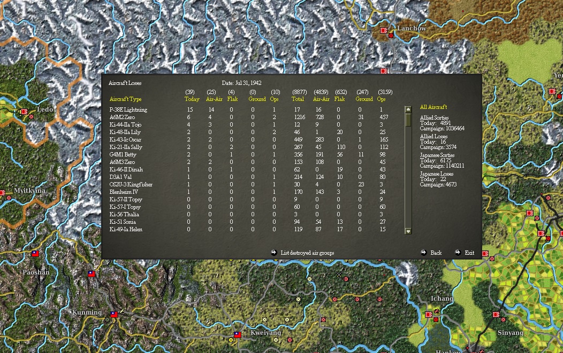Select the Chinese flag base icon at Kunming
Viewport: 563px width, 353px height.
114,315
